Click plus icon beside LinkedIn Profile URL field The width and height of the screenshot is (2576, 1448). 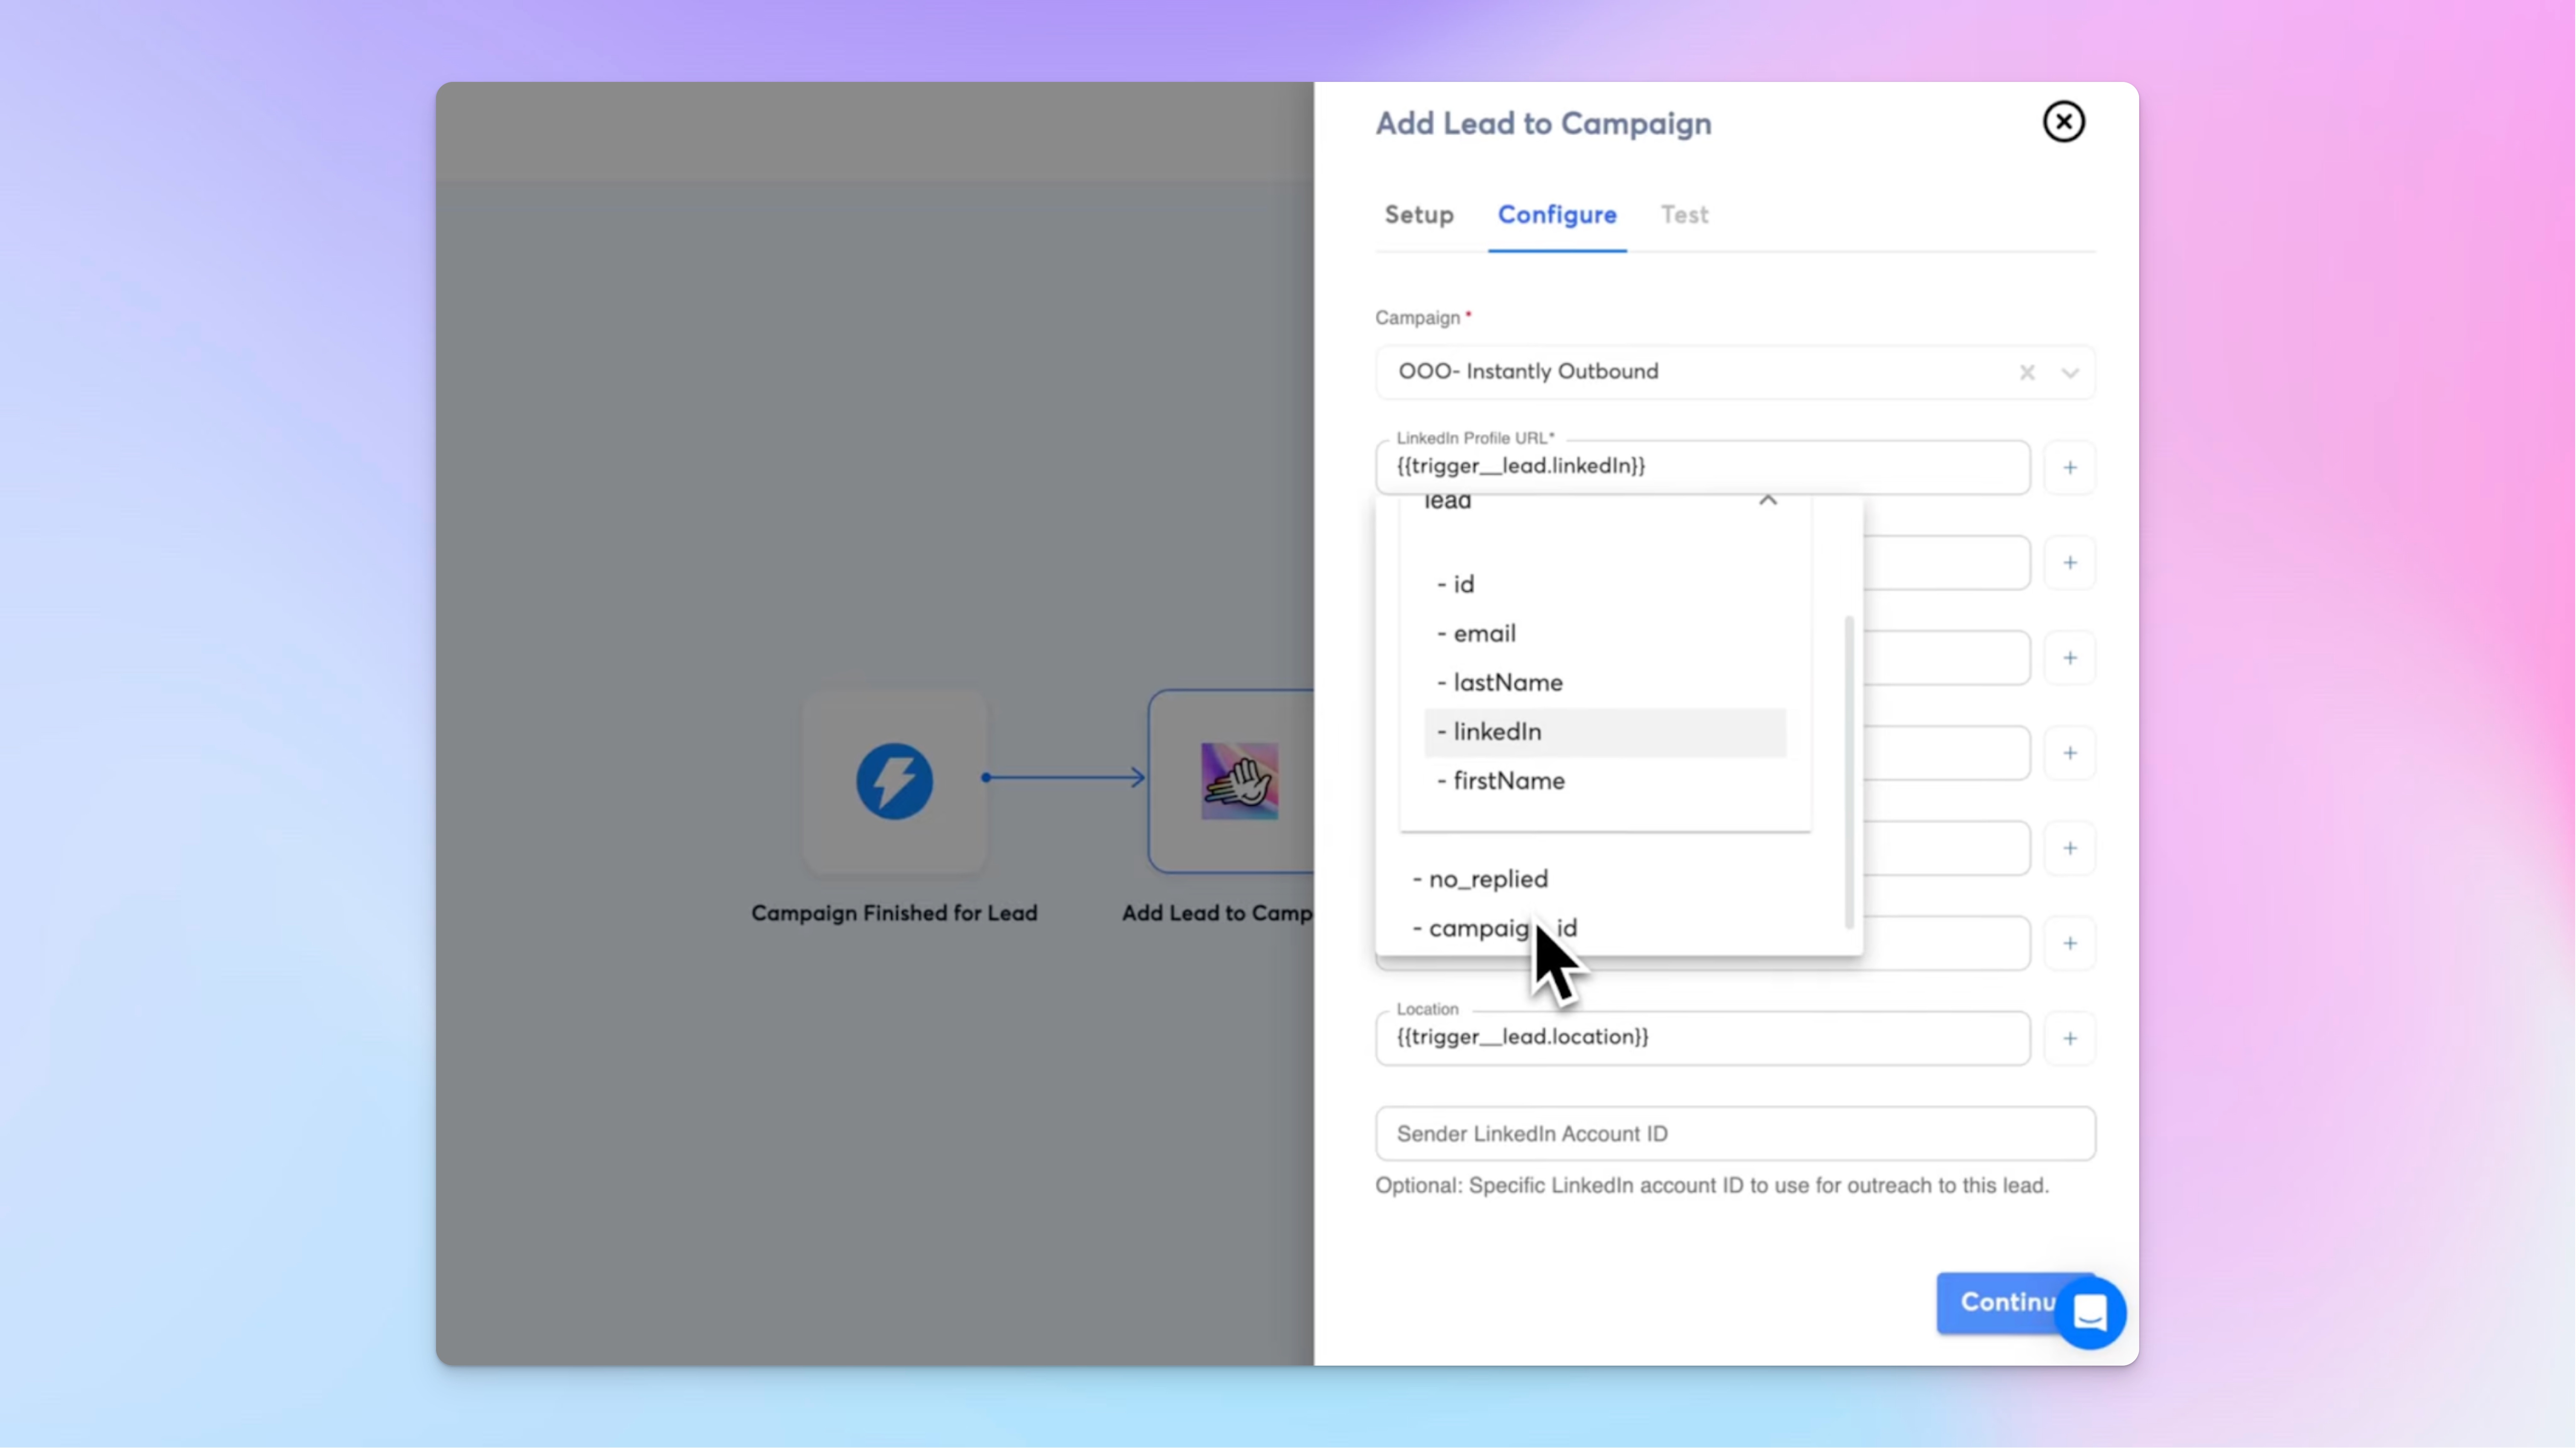pyautogui.click(x=2070, y=467)
